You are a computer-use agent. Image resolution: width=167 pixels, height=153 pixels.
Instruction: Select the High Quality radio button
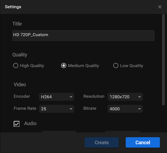click(x=16, y=65)
